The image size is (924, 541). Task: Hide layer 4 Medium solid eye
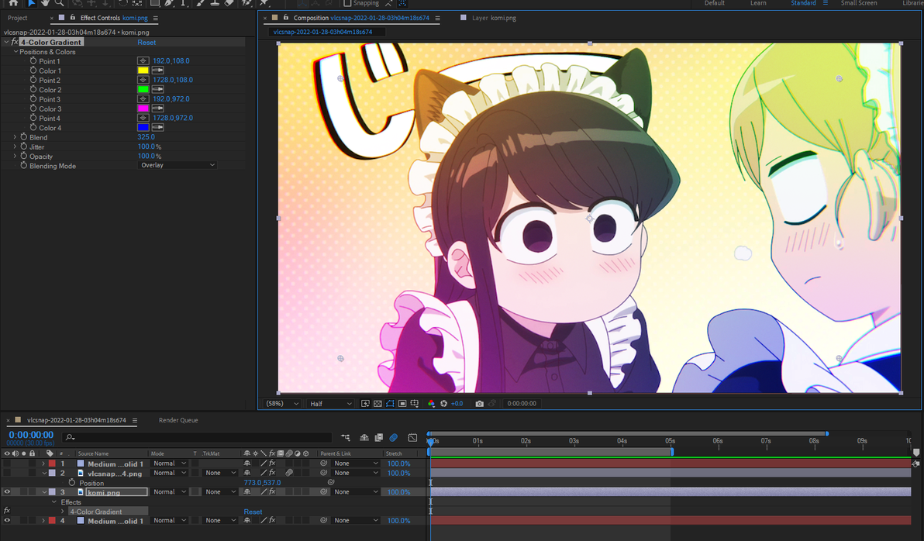pyautogui.click(x=7, y=520)
